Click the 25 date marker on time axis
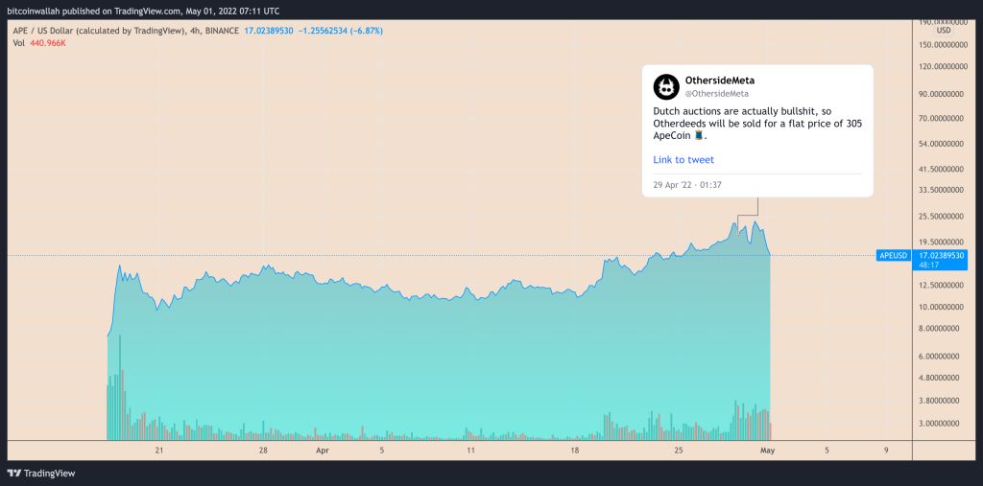This screenshot has height=486, width=983. tap(679, 449)
